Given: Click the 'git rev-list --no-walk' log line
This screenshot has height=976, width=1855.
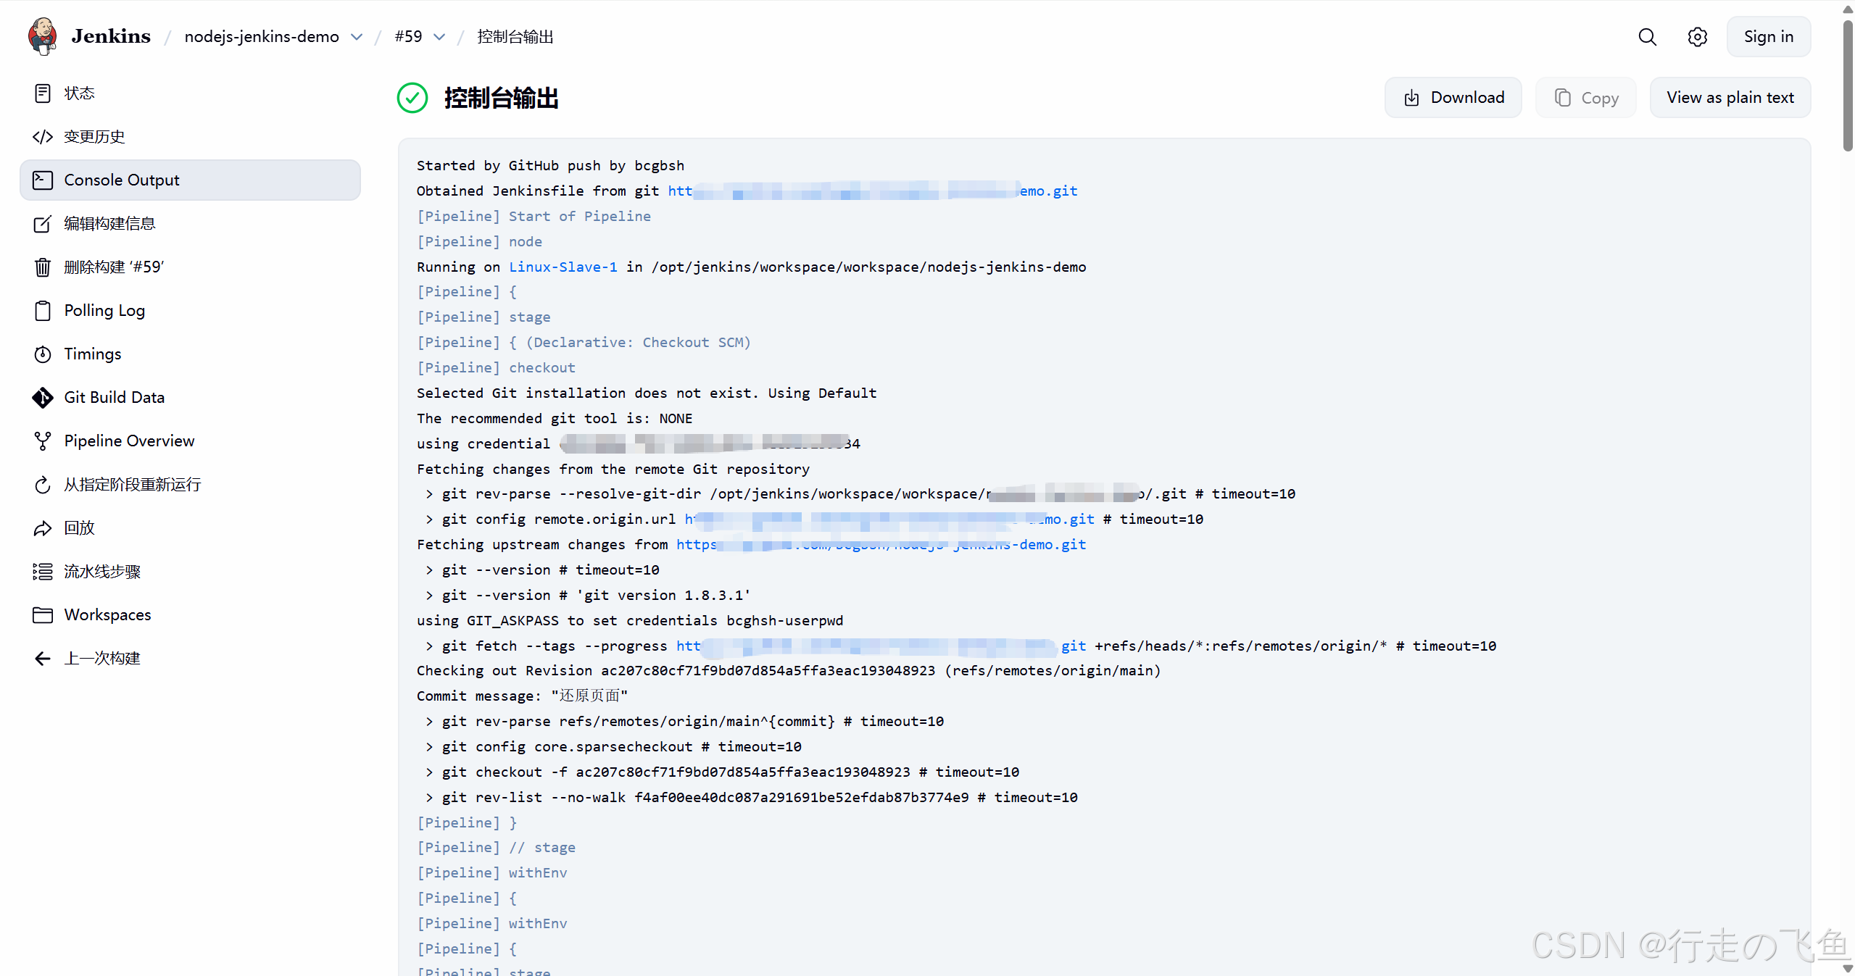Looking at the screenshot, I should pyautogui.click(x=751, y=798).
